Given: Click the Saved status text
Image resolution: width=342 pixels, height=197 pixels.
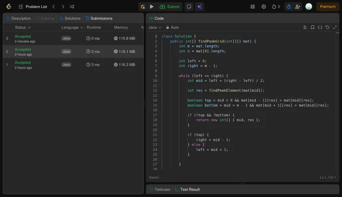Looking at the screenshot, I should tap(154, 177).
